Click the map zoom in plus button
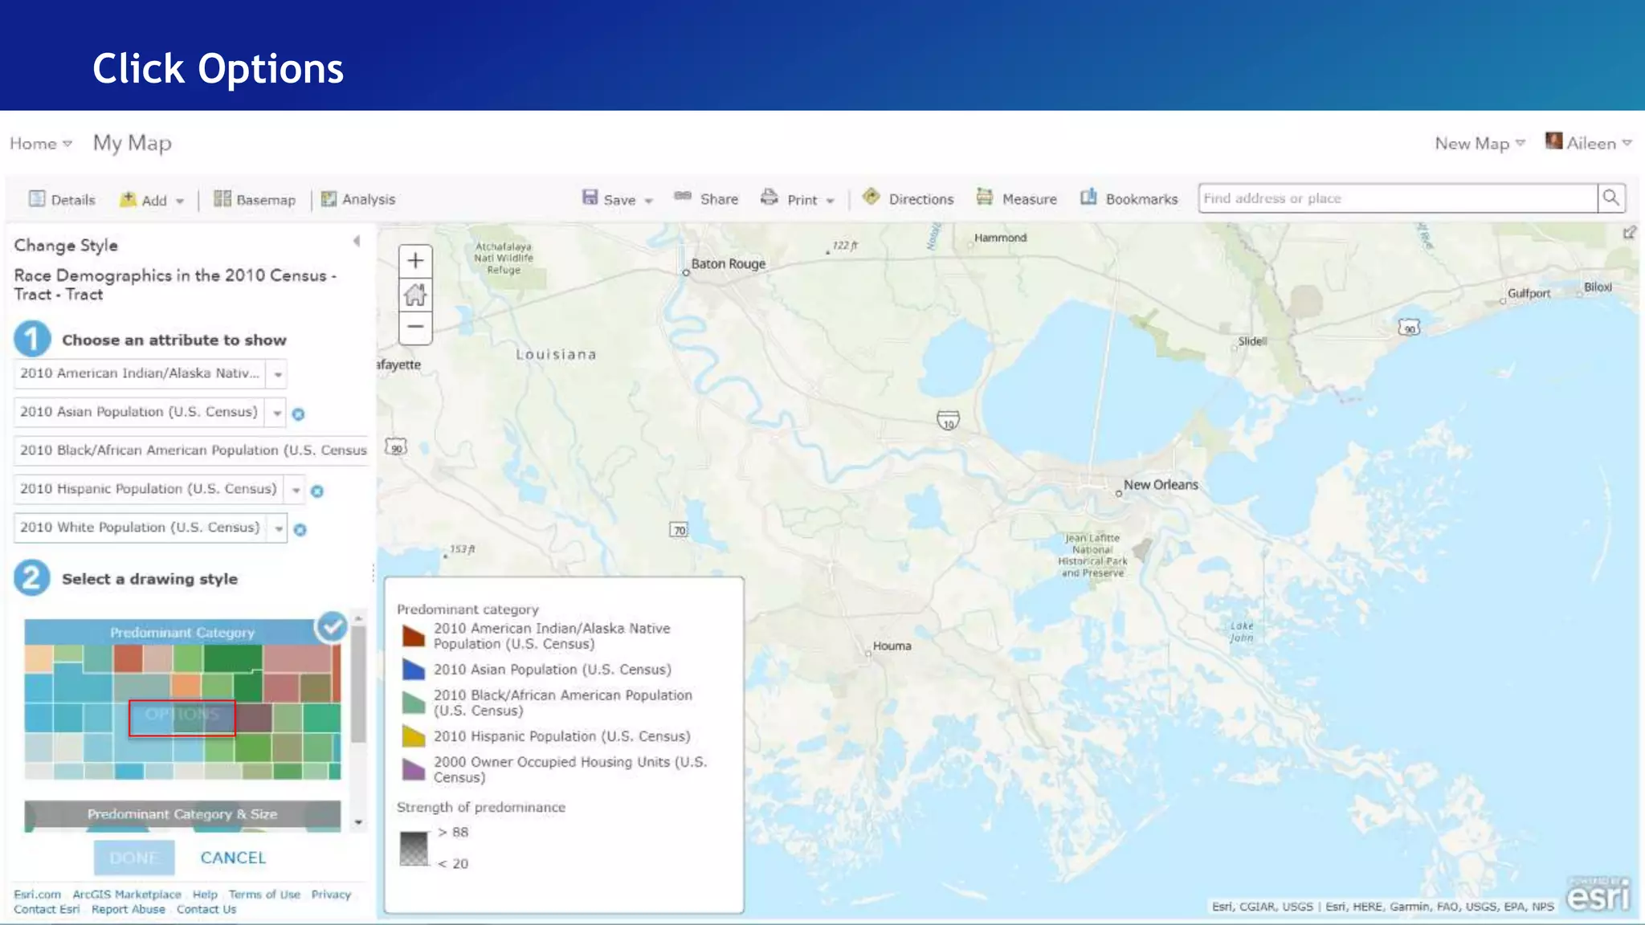The width and height of the screenshot is (1645, 925). point(415,261)
